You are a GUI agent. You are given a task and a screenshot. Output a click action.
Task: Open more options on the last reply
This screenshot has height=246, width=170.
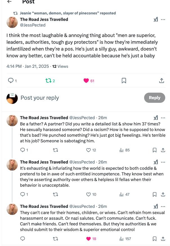coord(163,206)
